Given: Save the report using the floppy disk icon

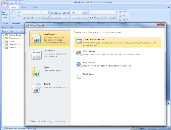Looking at the screenshot, I should click(x=12, y=2).
